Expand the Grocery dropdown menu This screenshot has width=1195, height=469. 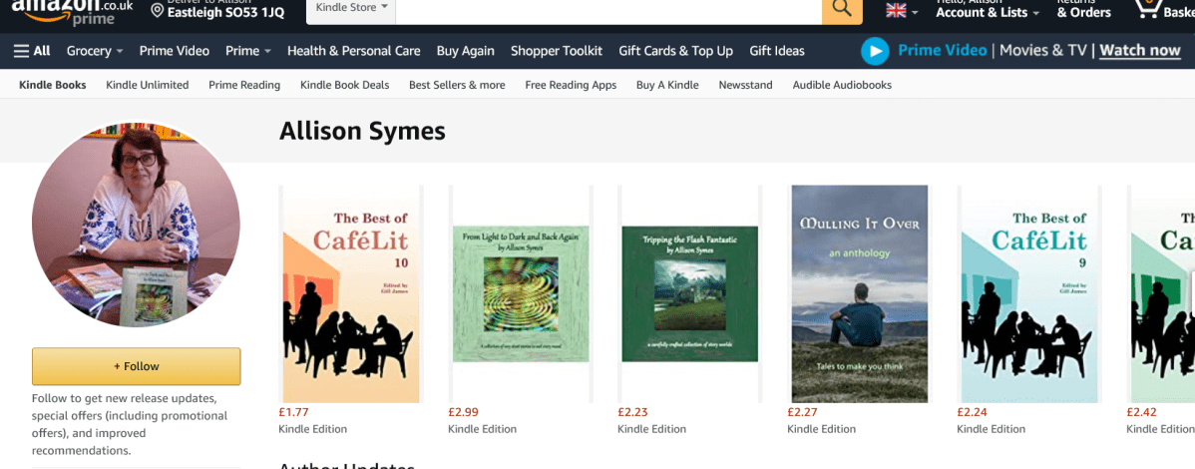click(95, 51)
